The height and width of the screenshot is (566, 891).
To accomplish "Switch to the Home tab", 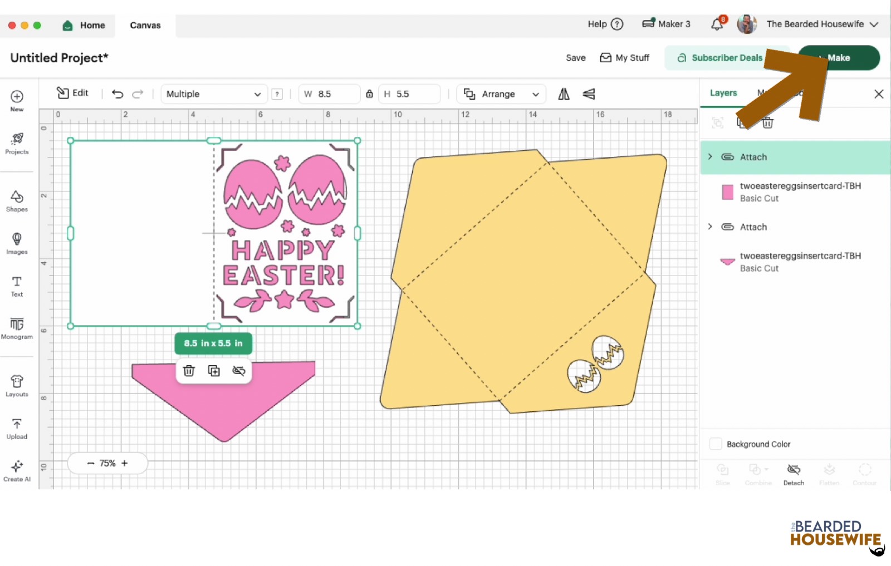I will click(84, 26).
